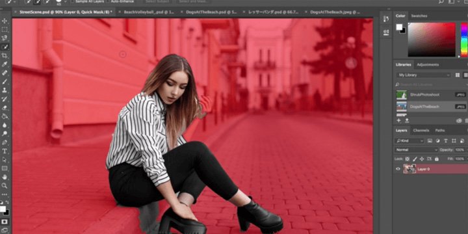Toggle lock image pixels brush icon

tap(415, 159)
